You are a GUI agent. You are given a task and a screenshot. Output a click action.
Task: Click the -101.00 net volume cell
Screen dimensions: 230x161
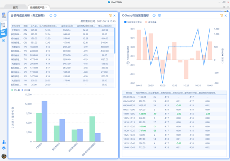pos(142,127)
